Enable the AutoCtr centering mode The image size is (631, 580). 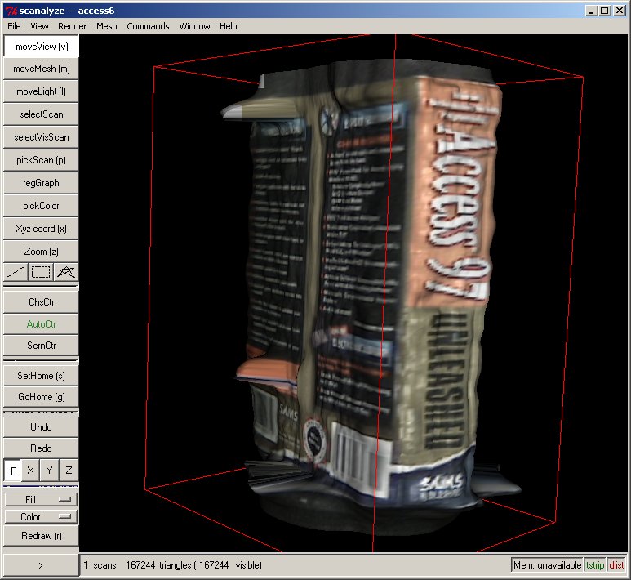[41, 323]
